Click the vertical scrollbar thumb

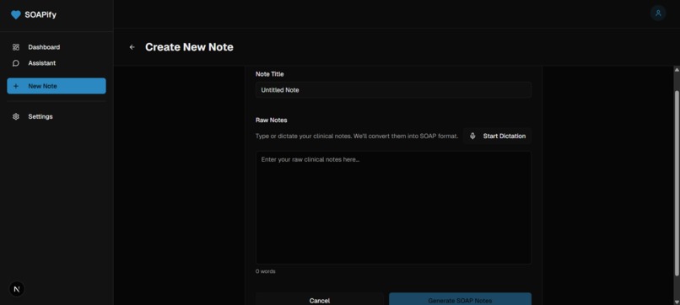[677, 184]
